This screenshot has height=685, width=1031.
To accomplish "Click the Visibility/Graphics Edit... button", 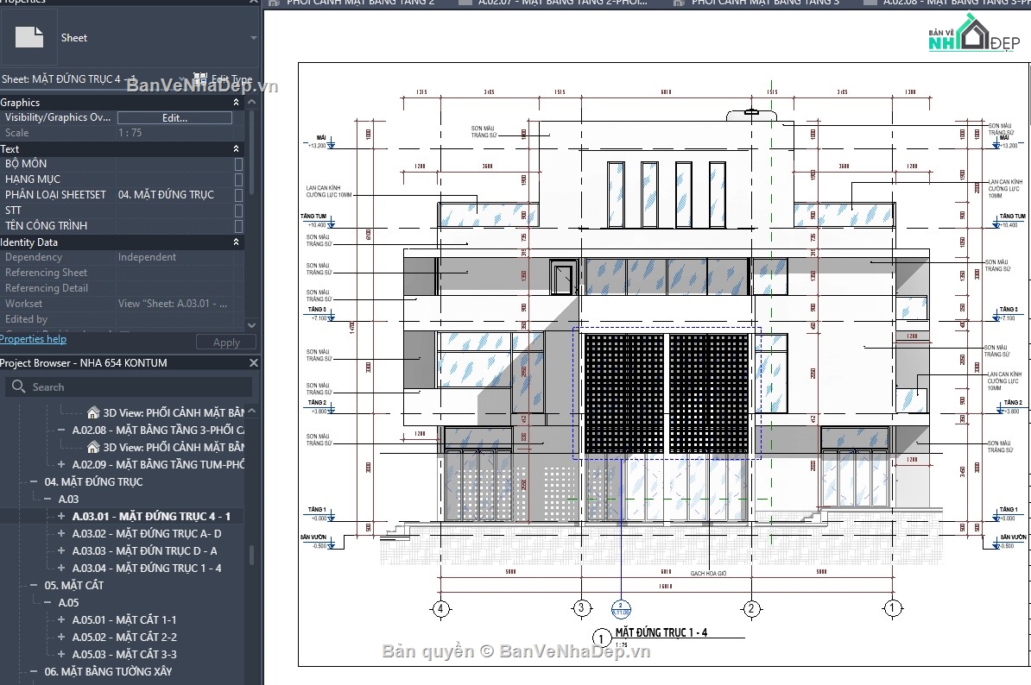I will (175, 117).
